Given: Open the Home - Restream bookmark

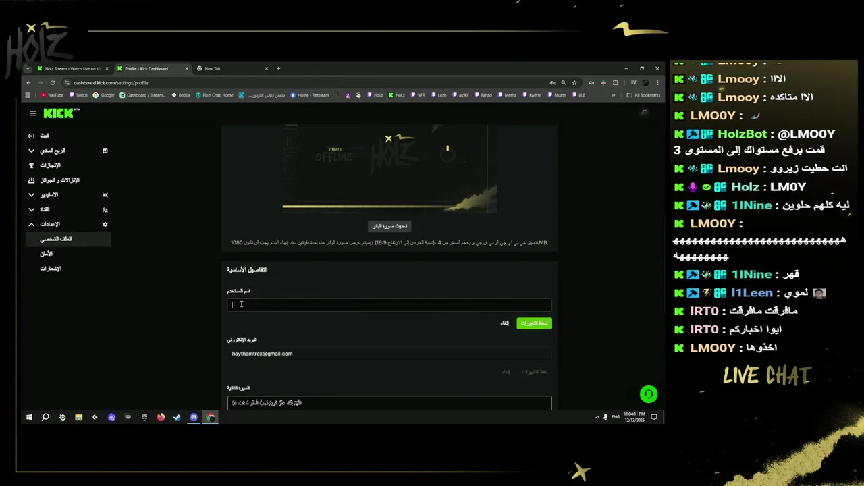Looking at the screenshot, I should point(310,95).
